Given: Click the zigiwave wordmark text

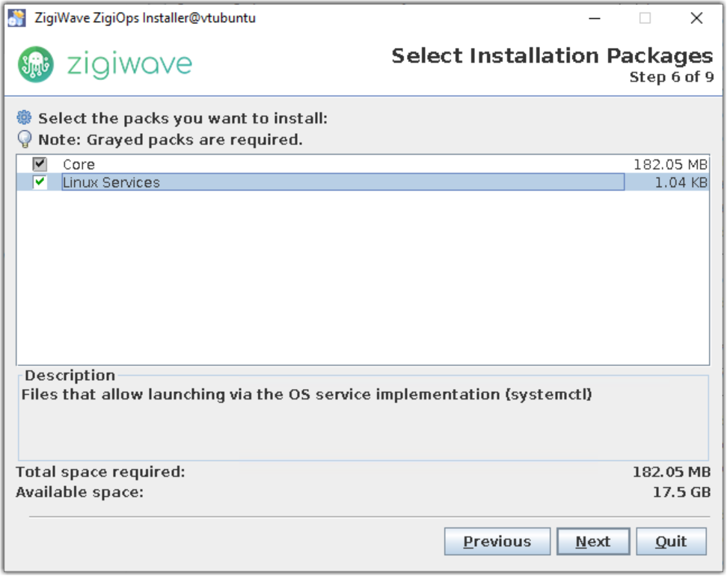Looking at the screenshot, I should coord(129,64).
